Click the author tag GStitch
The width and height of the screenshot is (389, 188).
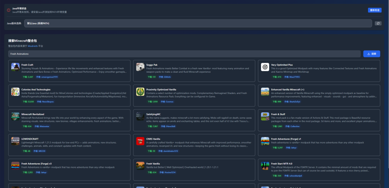pyautogui.click(x=165, y=77)
